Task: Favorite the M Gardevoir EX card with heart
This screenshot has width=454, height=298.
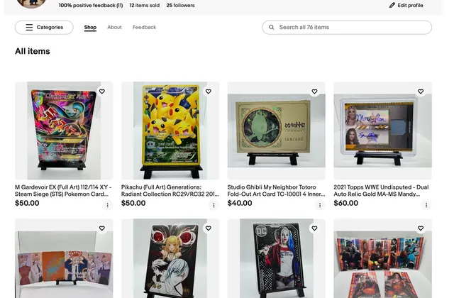Action: [x=102, y=92]
